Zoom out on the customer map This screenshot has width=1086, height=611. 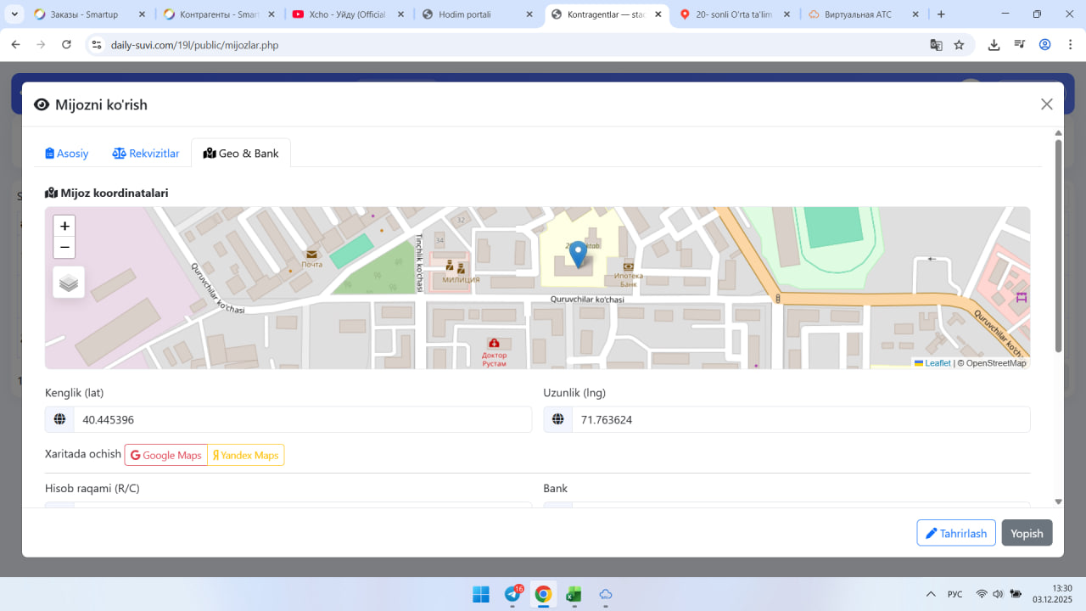(64, 247)
